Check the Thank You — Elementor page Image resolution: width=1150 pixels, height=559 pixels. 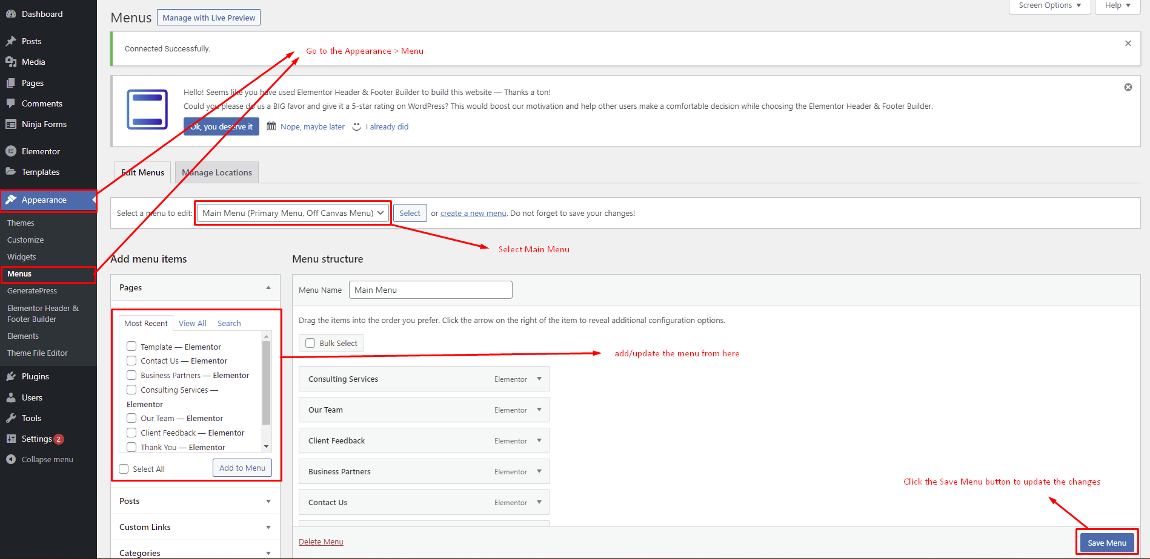point(131,447)
